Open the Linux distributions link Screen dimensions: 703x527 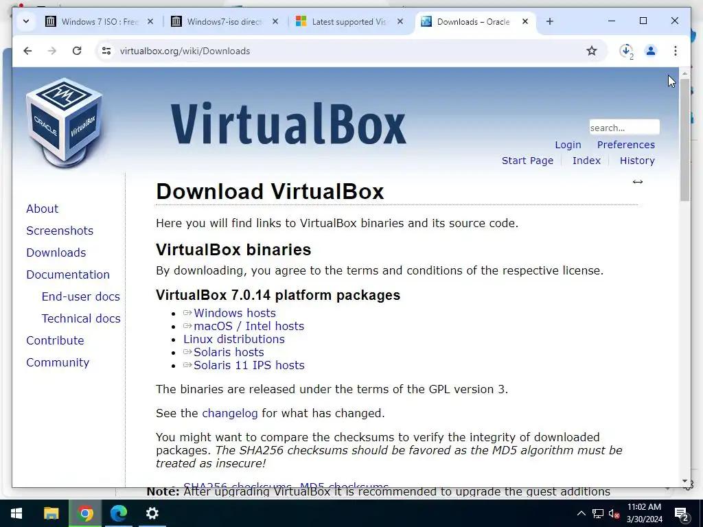coord(234,339)
